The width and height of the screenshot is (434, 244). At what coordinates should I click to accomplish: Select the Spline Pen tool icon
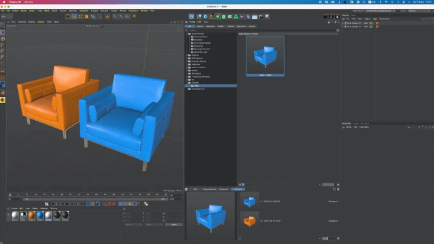coord(212,17)
